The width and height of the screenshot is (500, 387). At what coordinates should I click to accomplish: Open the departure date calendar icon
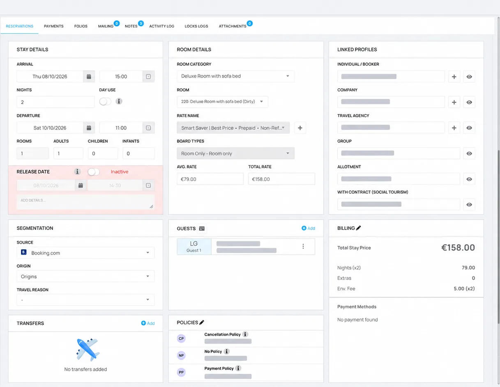[x=89, y=128]
